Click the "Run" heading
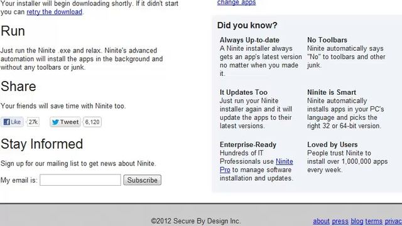 coord(13,31)
